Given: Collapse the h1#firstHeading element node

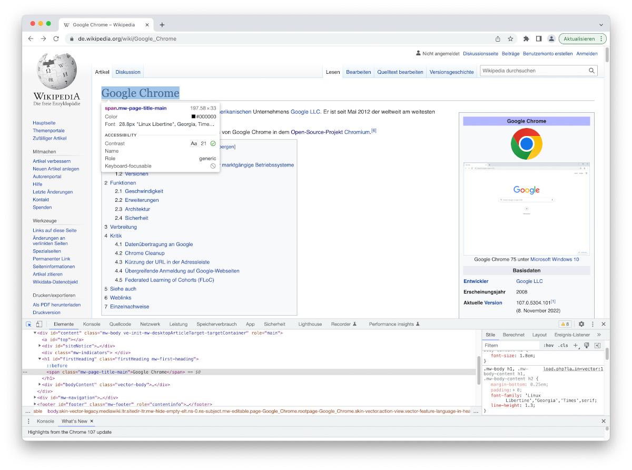Looking at the screenshot, I should point(40,359).
